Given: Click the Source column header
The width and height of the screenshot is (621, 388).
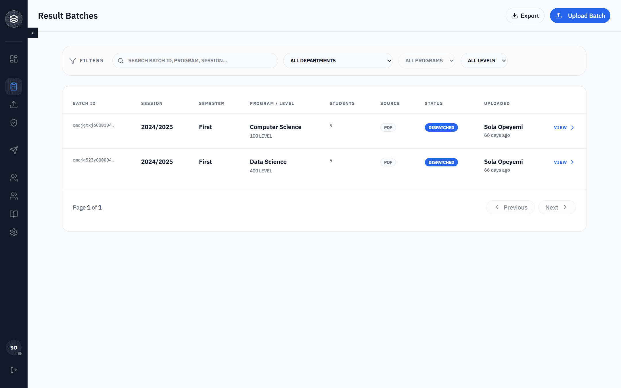Looking at the screenshot, I should (x=390, y=103).
